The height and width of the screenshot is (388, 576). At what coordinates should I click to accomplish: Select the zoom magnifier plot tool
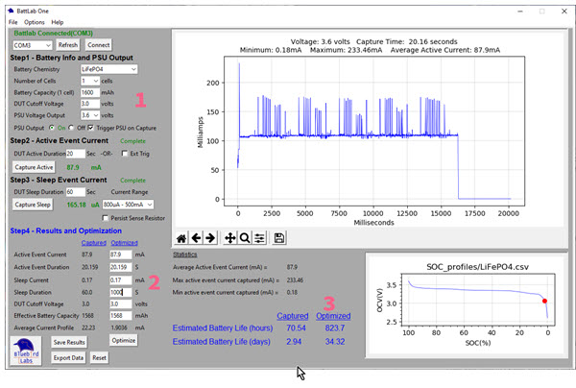click(x=245, y=238)
